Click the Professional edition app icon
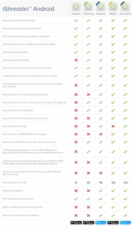 [x=88, y=7]
